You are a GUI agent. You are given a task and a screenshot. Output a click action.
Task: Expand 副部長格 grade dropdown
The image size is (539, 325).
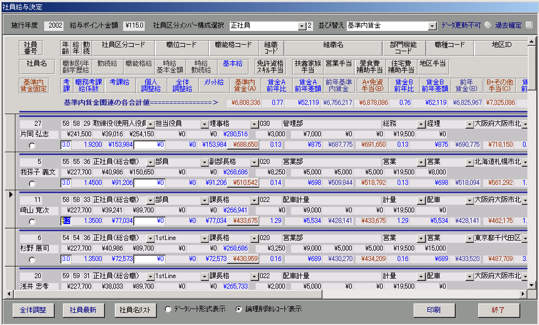coord(254,162)
